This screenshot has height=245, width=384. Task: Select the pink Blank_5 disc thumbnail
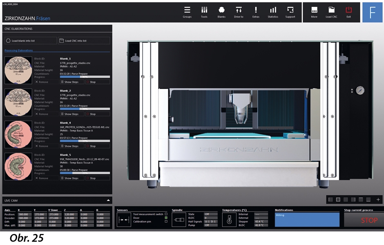coord(18,167)
